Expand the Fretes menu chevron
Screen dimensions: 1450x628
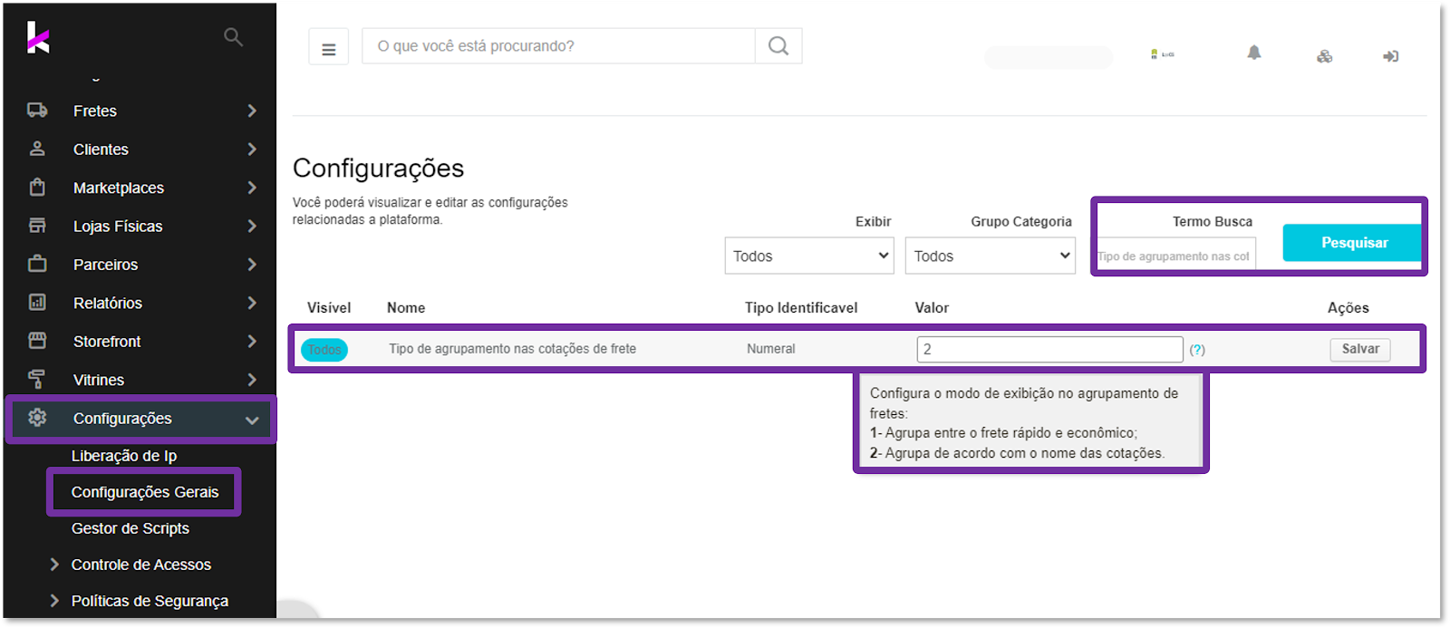click(x=252, y=111)
